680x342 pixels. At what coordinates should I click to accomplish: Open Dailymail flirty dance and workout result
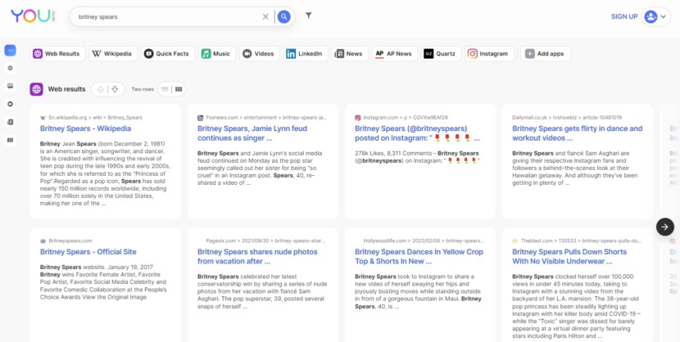pos(578,133)
